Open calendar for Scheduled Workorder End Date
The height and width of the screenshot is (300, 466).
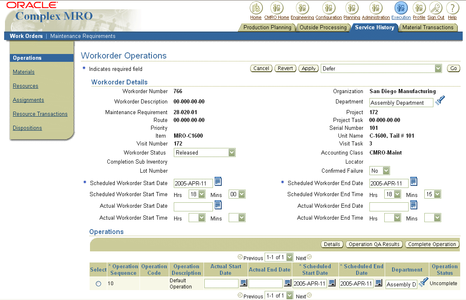coord(414,181)
